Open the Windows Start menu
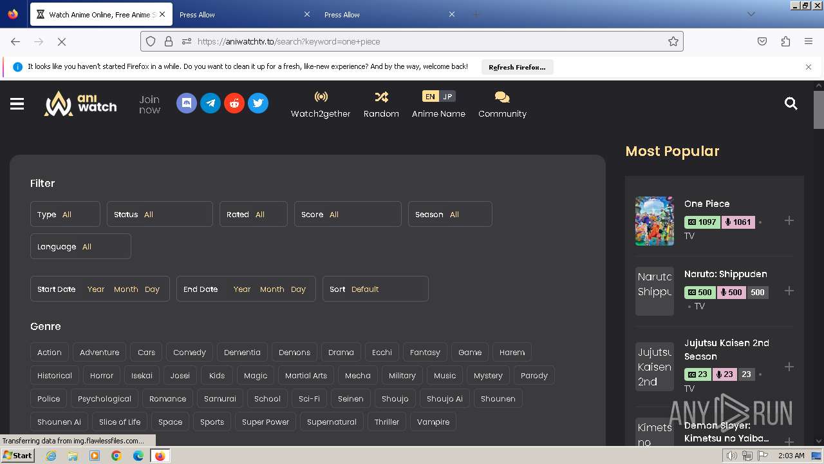The width and height of the screenshot is (824, 464). pos(17,455)
